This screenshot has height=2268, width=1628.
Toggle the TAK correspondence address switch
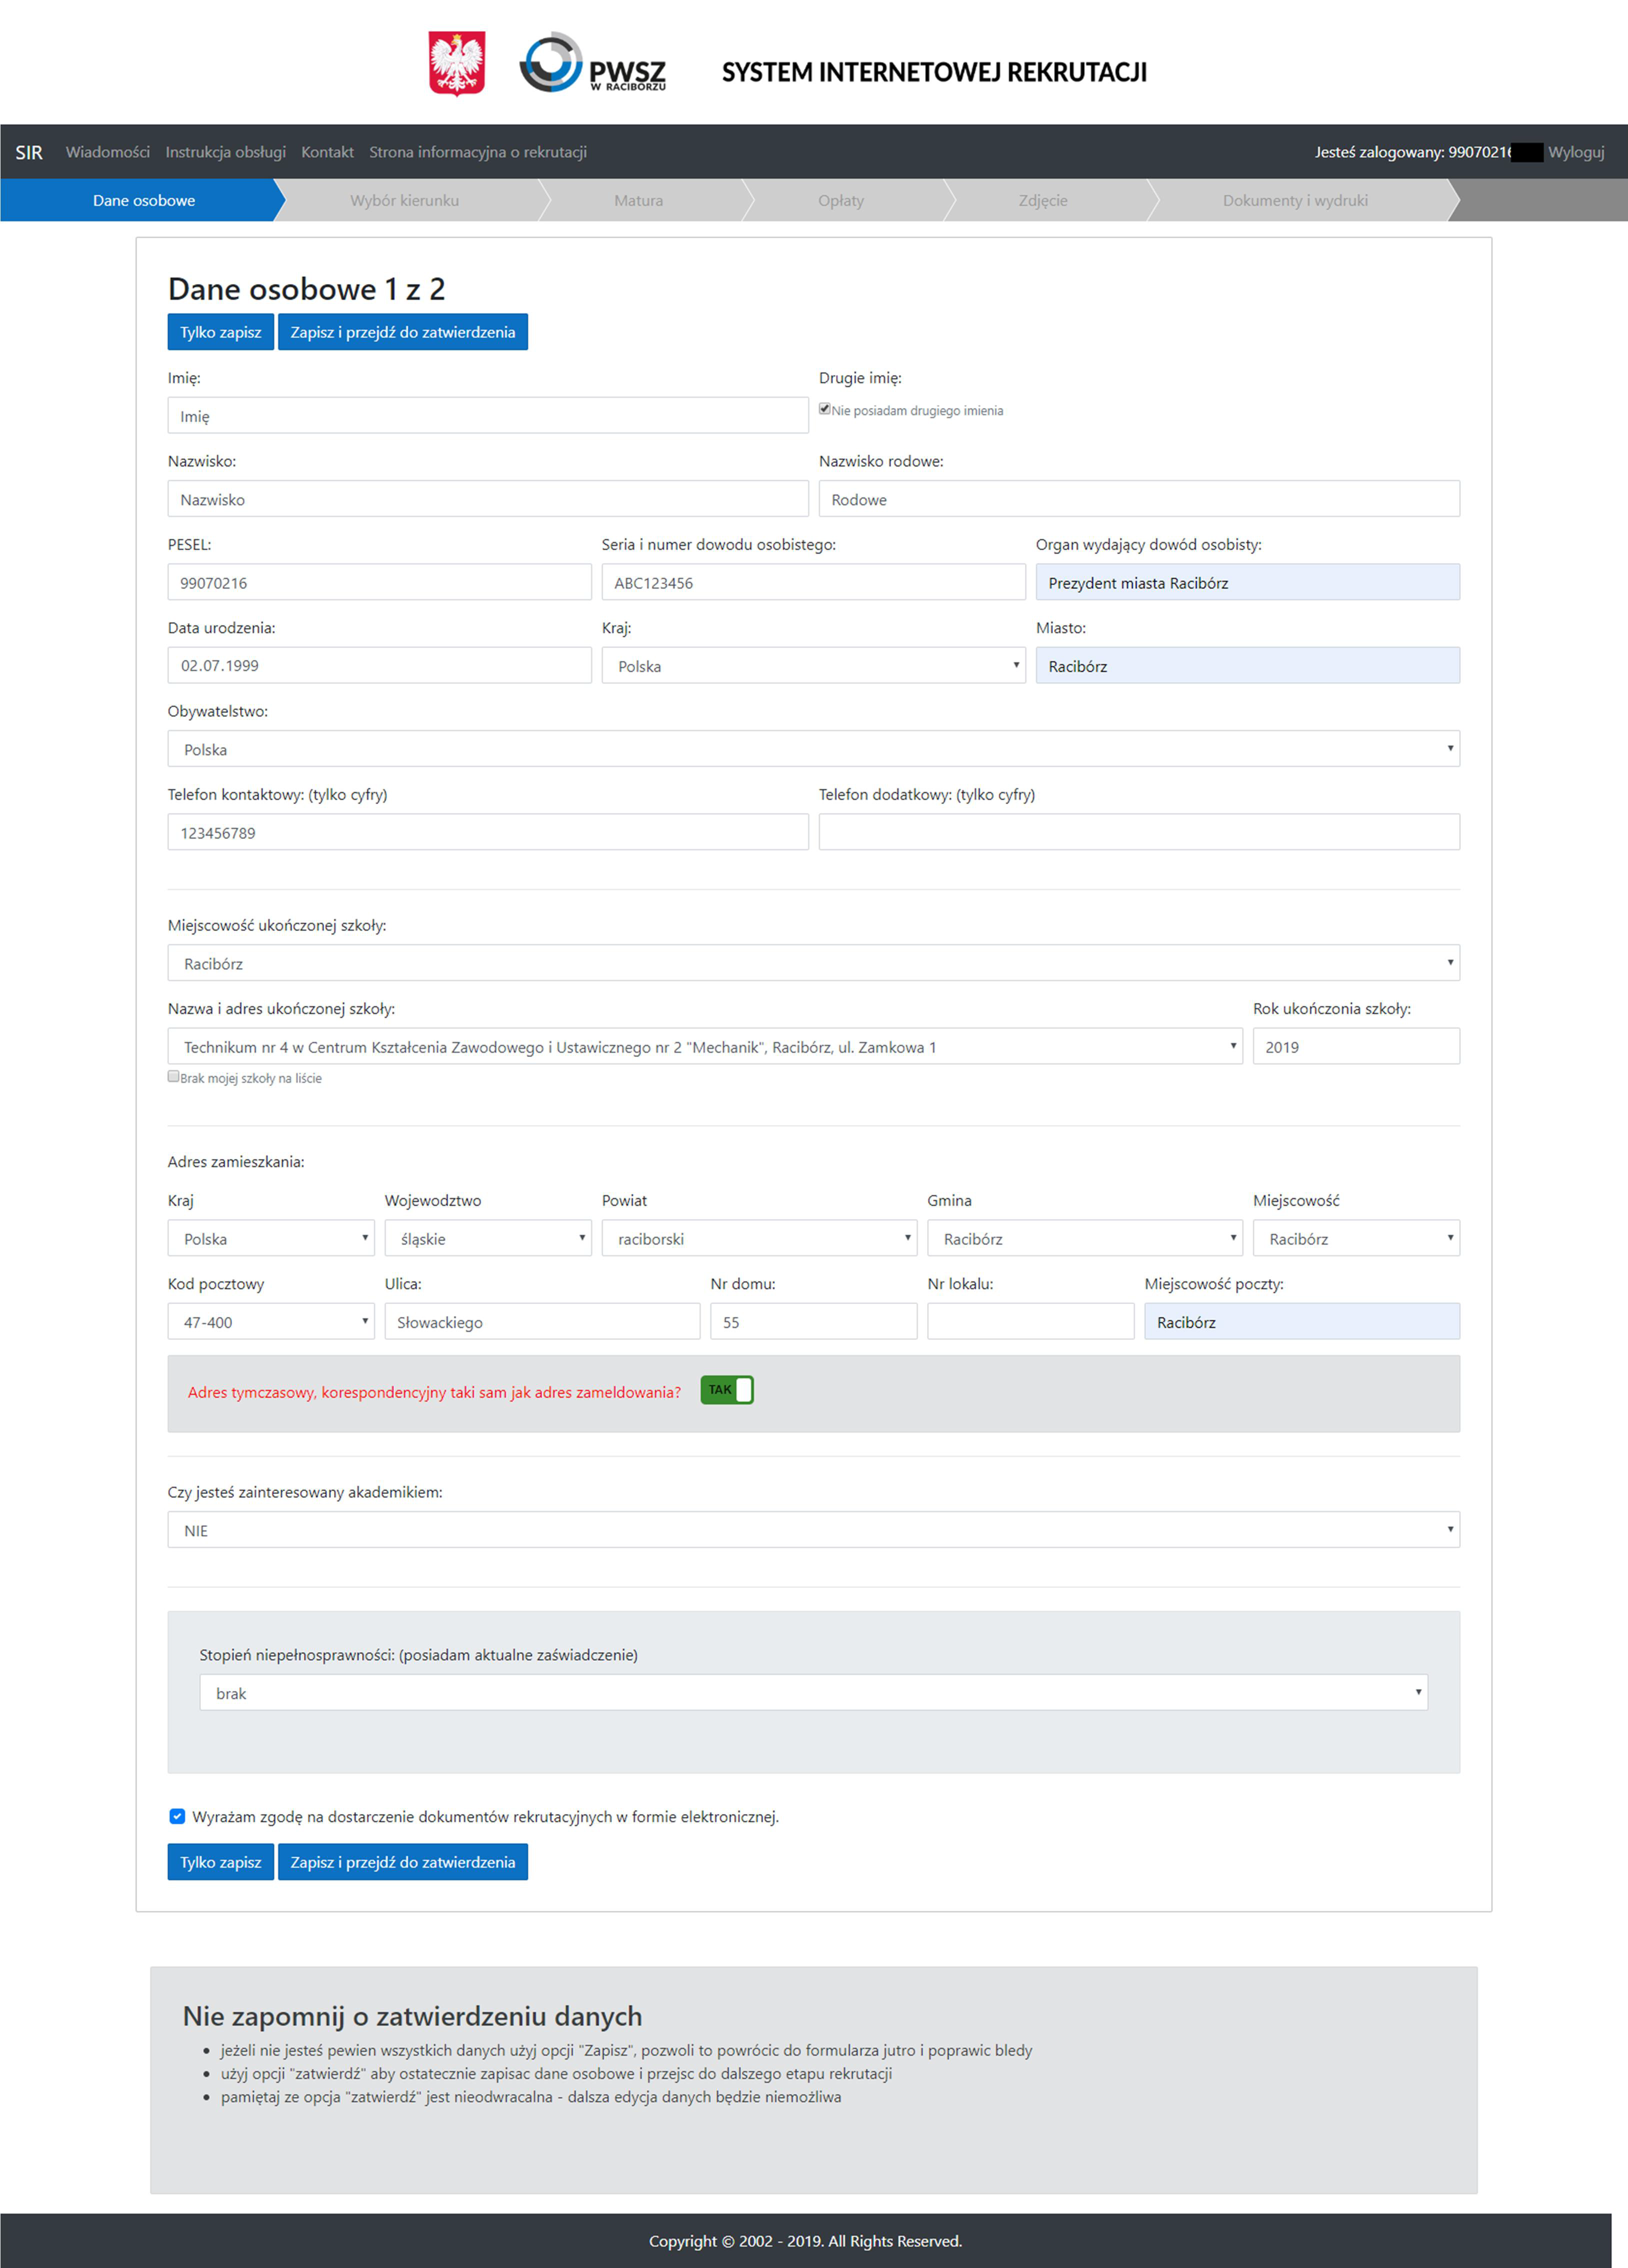click(x=727, y=1390)
